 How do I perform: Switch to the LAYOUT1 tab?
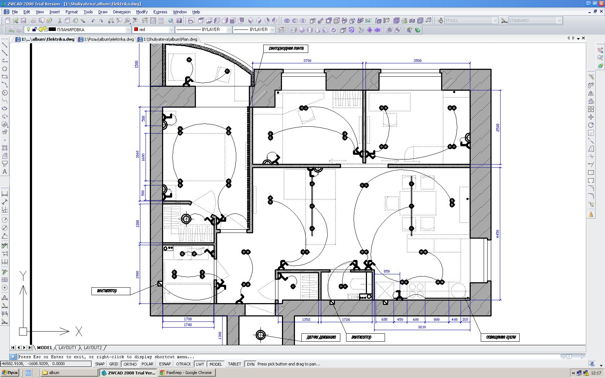coord(67,348)
